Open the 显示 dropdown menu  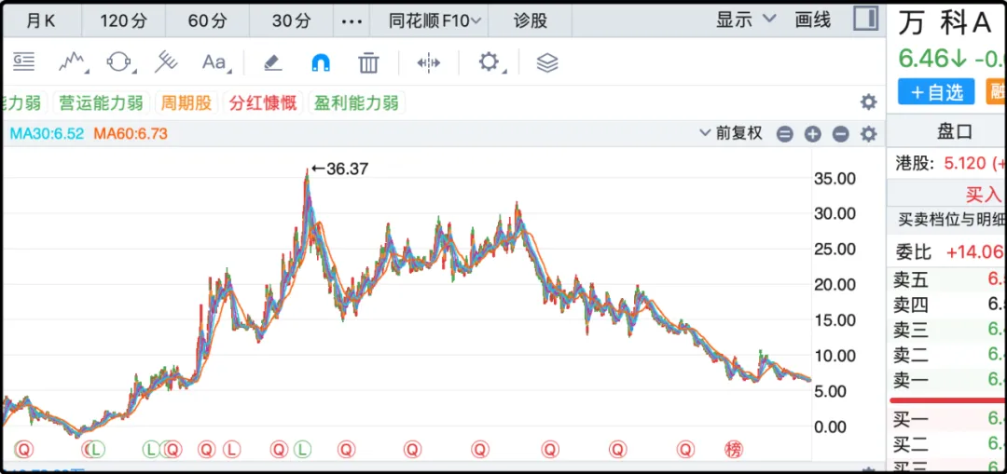click(x=745, y=20)
